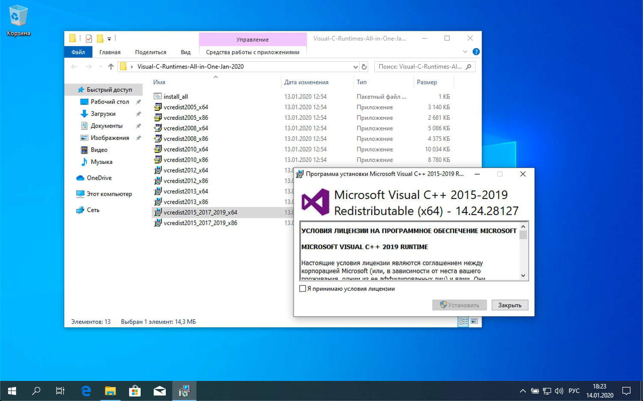This screenshot has width=643, height=401.
Task: Open Explorer help question mark icon
Action: click(476, 52)
